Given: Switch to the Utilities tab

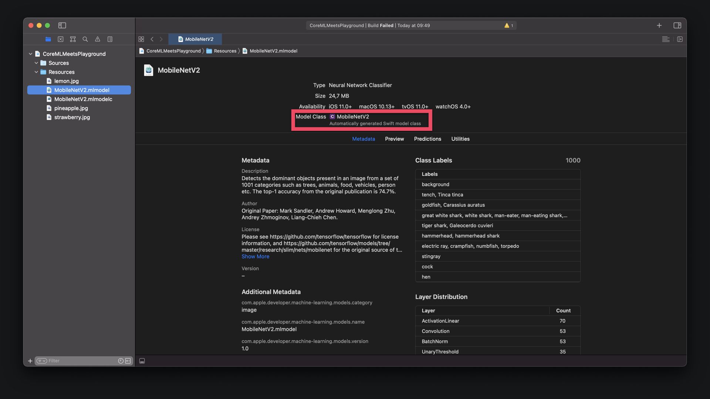Looking at the screenshot, I should (x=460, y=139).
